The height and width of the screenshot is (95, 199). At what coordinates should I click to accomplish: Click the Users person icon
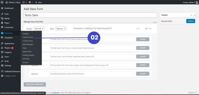pyautogui.click(x=2, y=57)
